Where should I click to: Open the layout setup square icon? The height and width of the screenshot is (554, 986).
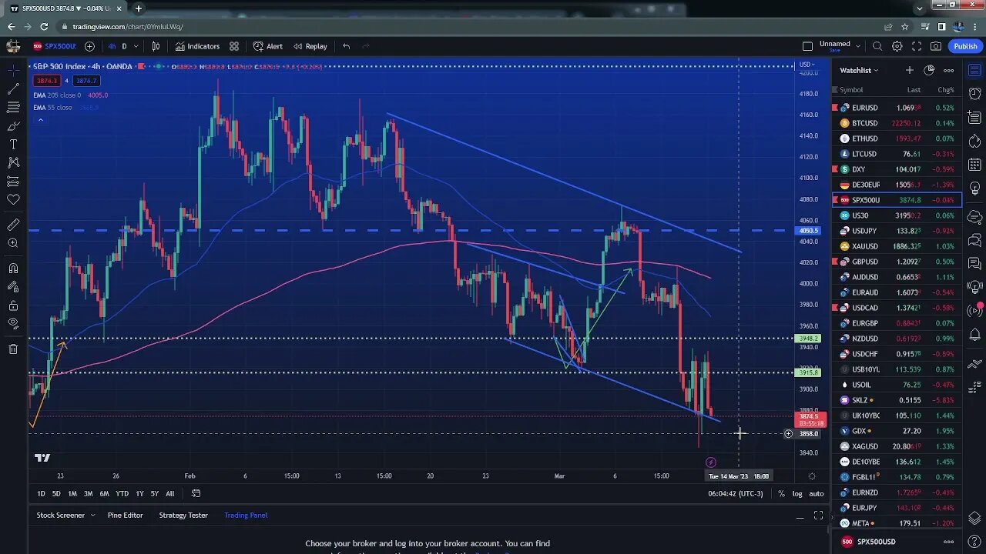807,46
